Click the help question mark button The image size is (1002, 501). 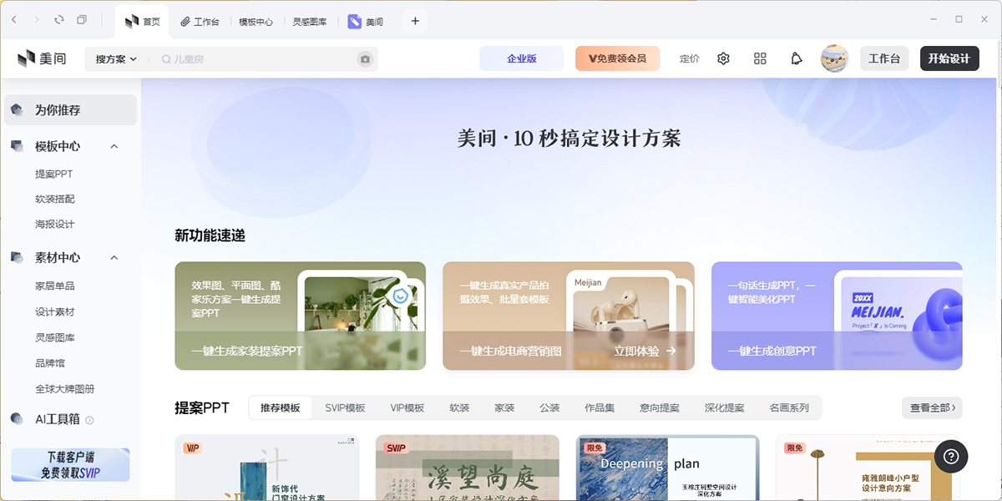point(952,456)
